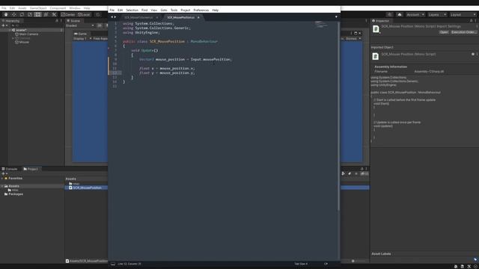Switch to the Game view tab
Screen dimensions: 479x269
81,34
